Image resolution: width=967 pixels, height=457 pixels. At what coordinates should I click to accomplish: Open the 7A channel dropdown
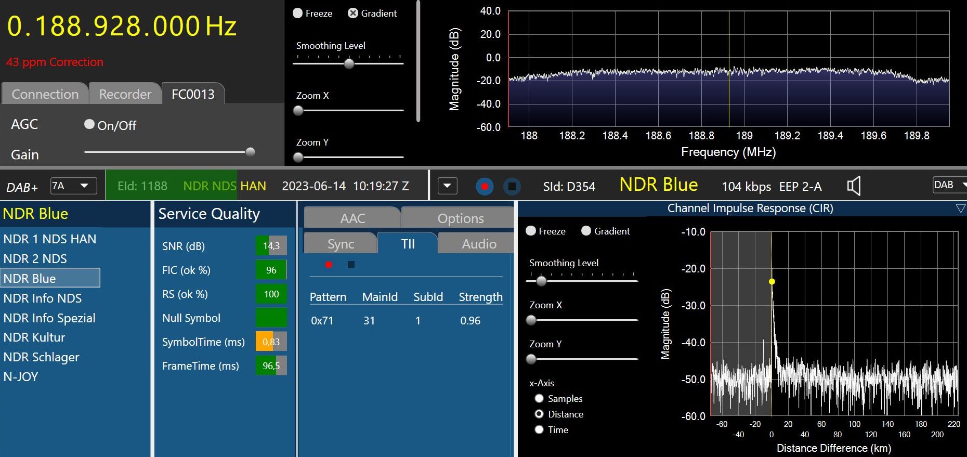point(74,186)
